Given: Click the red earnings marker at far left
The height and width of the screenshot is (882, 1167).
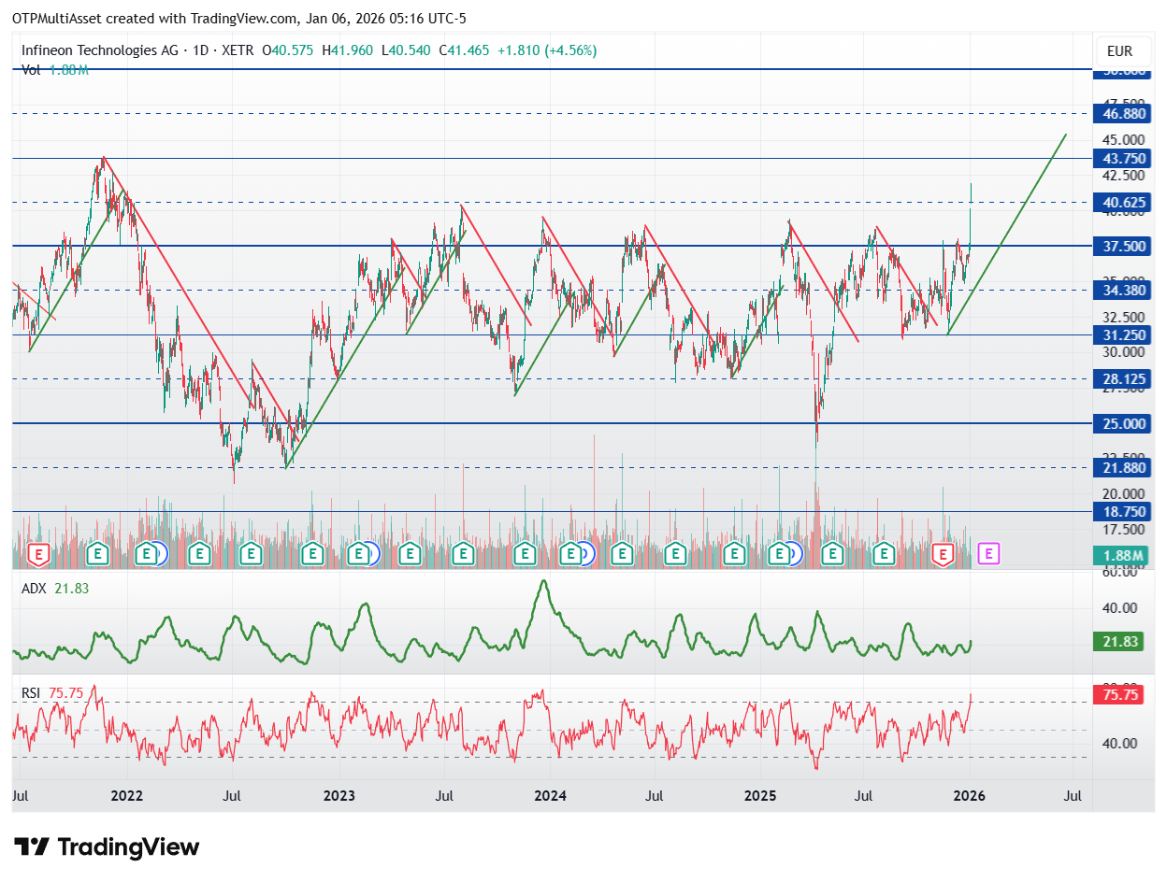Looking at the screenshot, I should (39, 554).
